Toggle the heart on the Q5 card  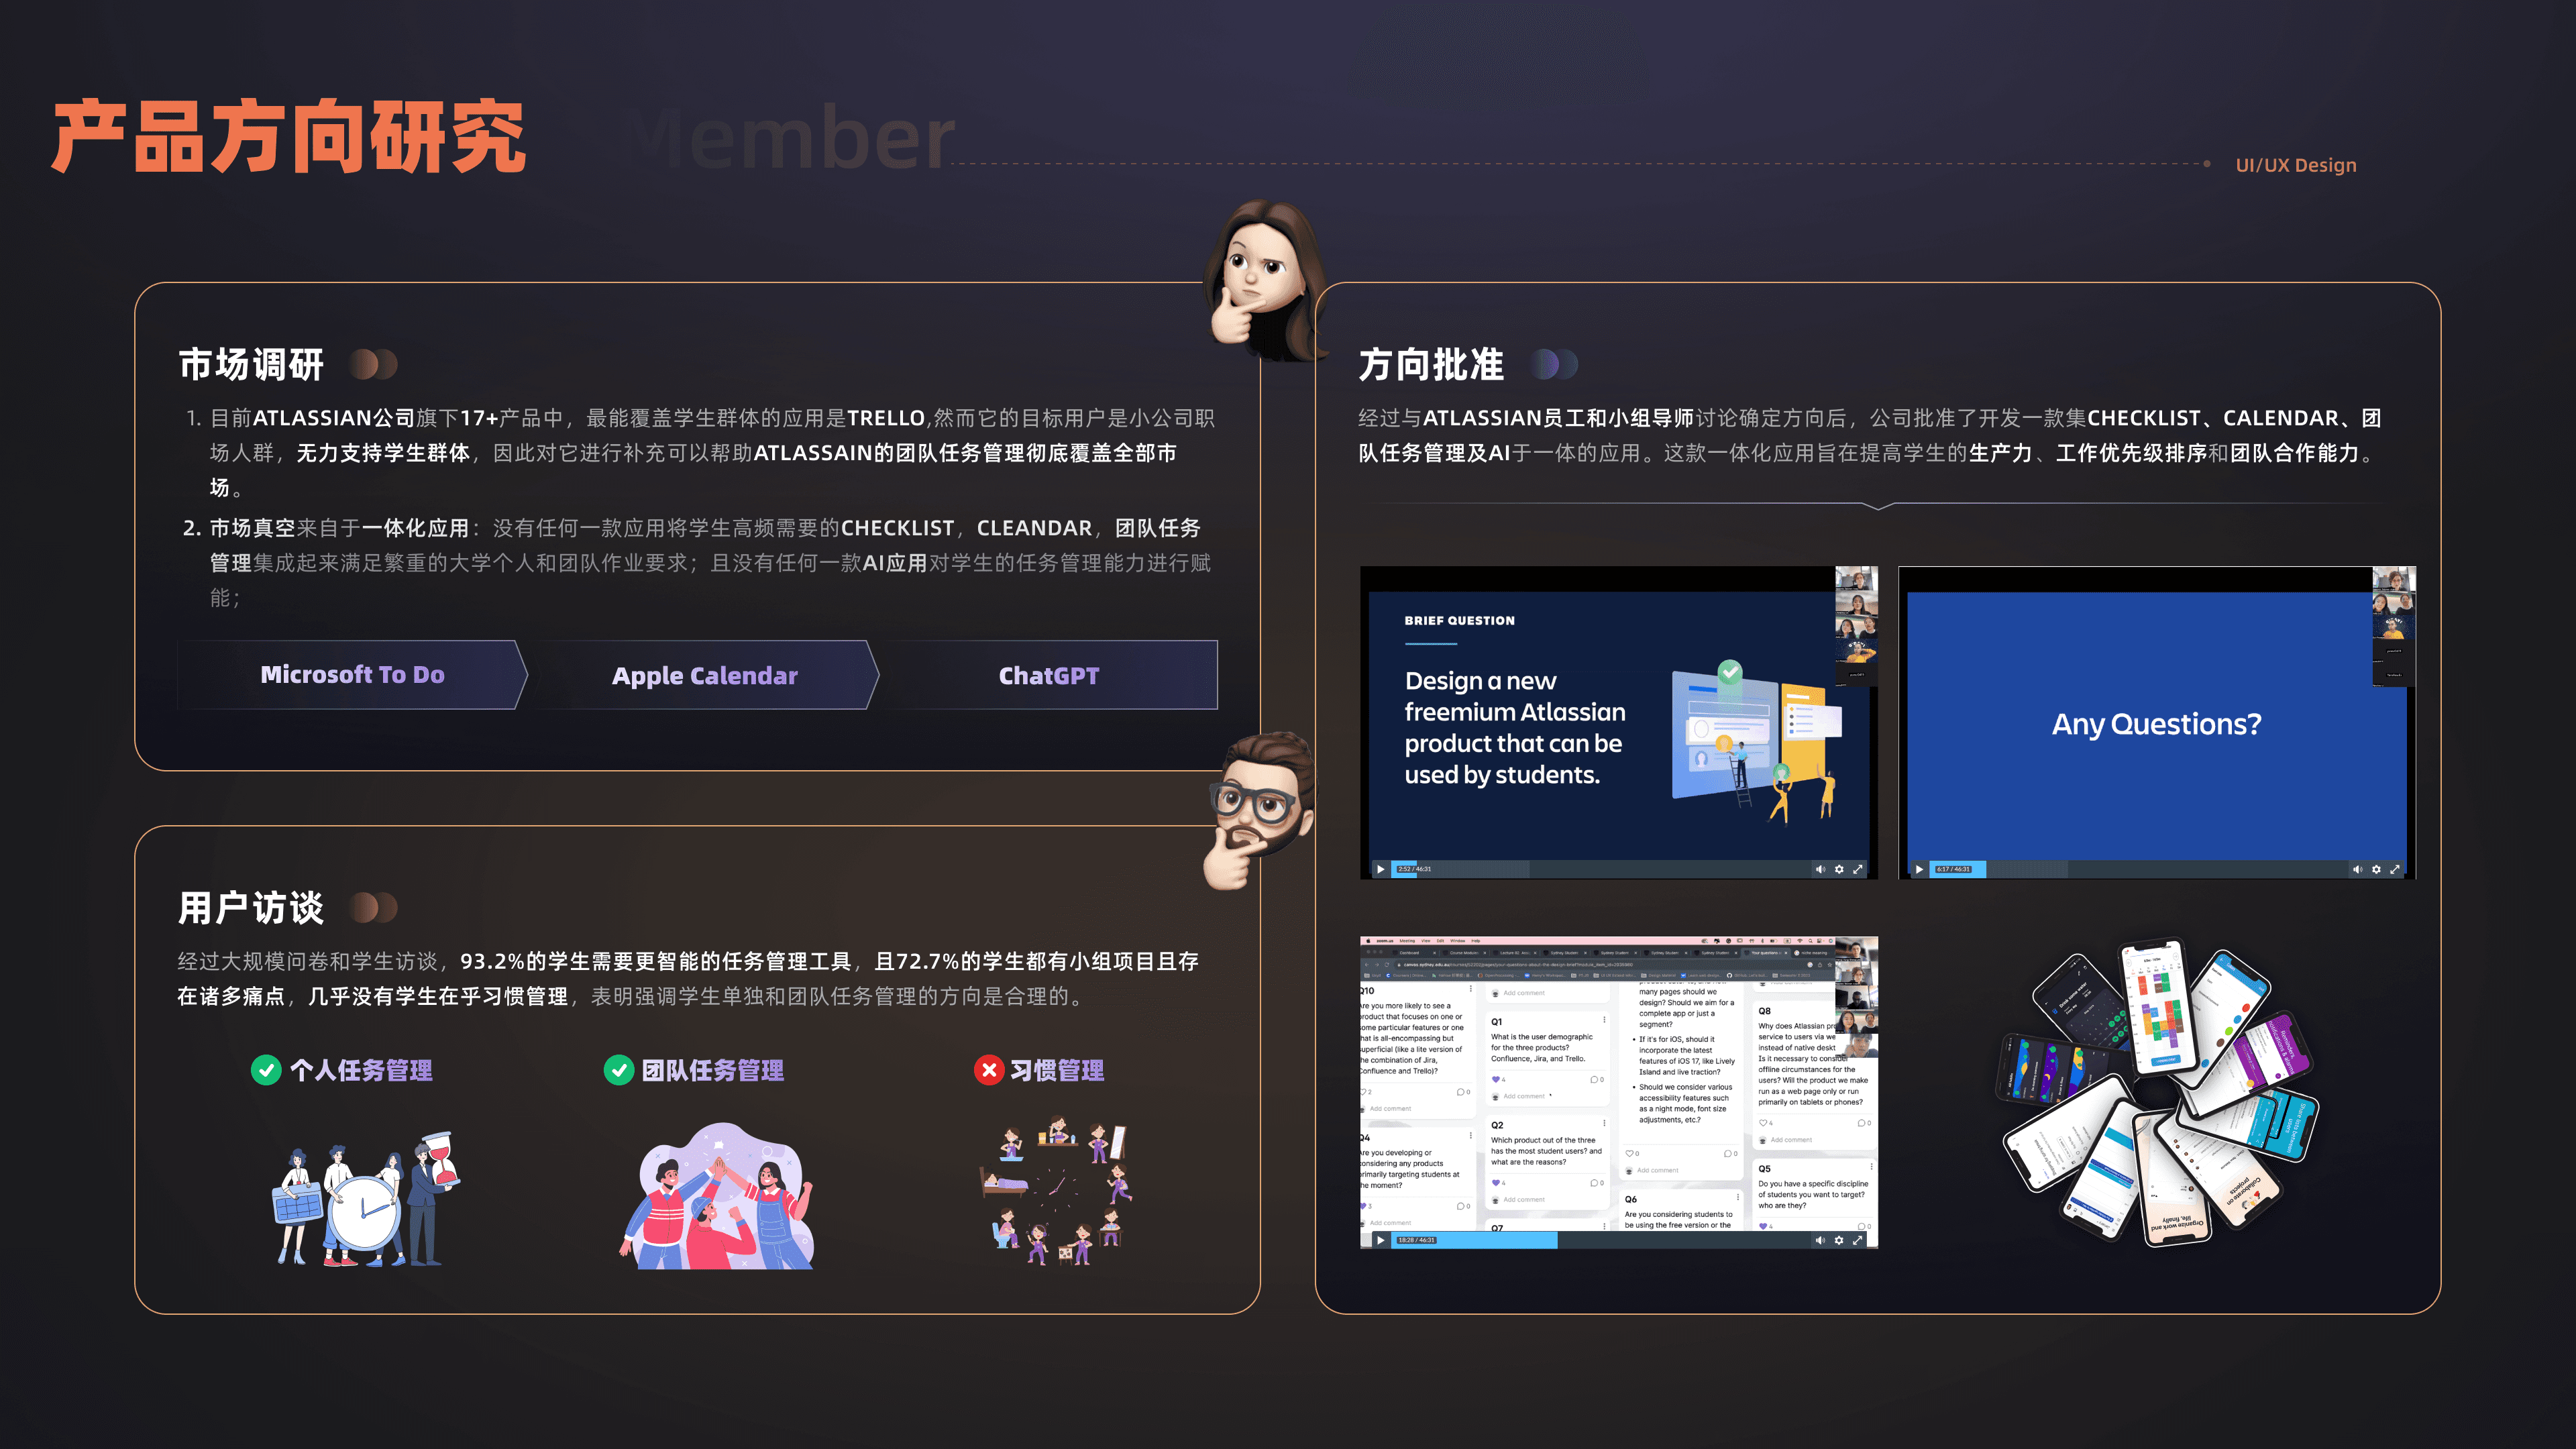[1763, 1226]
